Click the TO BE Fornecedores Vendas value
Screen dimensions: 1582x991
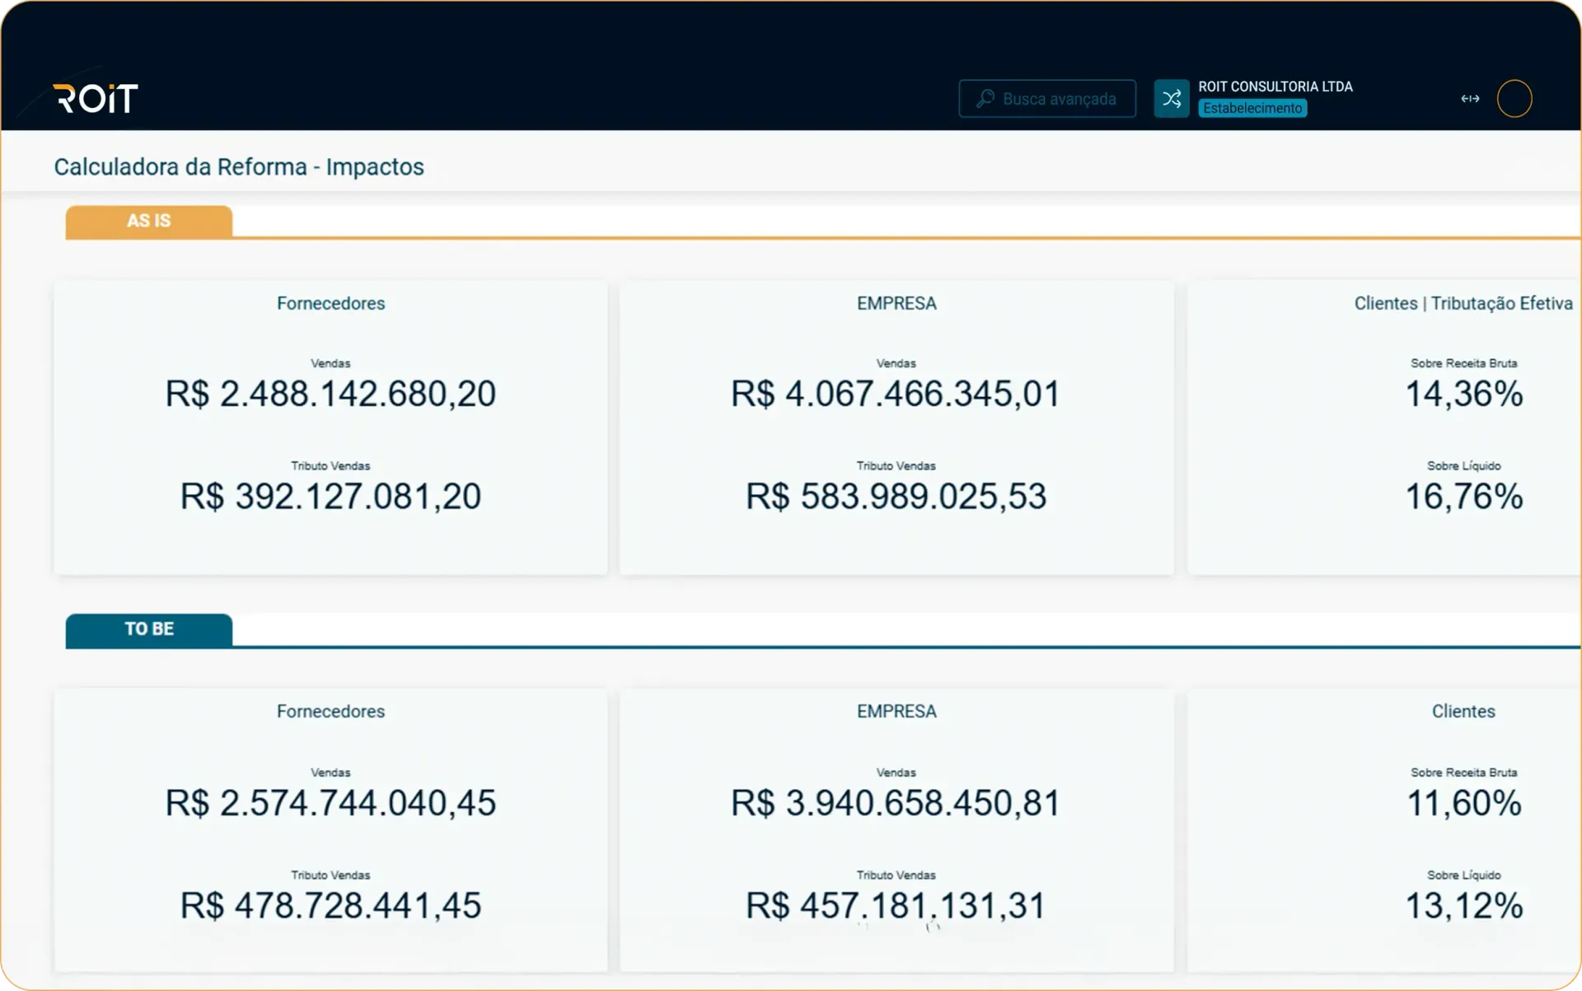click(x=330, y=803)
